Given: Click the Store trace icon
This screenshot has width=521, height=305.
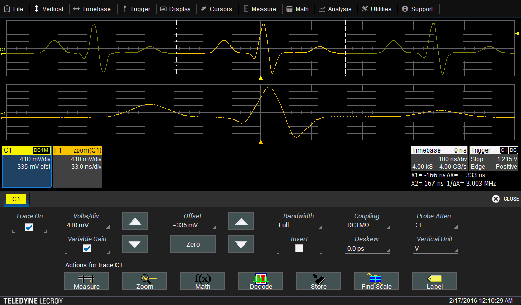Looking at the screenshot, I should [319, 281].
